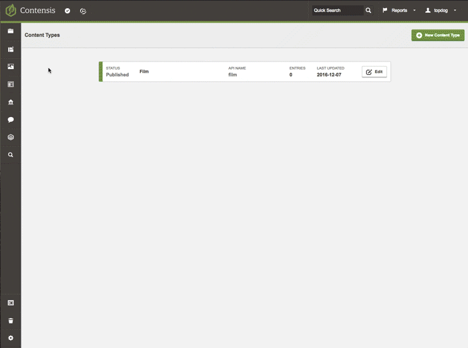Focus the Quick Search field

click(x=338, y=11)
